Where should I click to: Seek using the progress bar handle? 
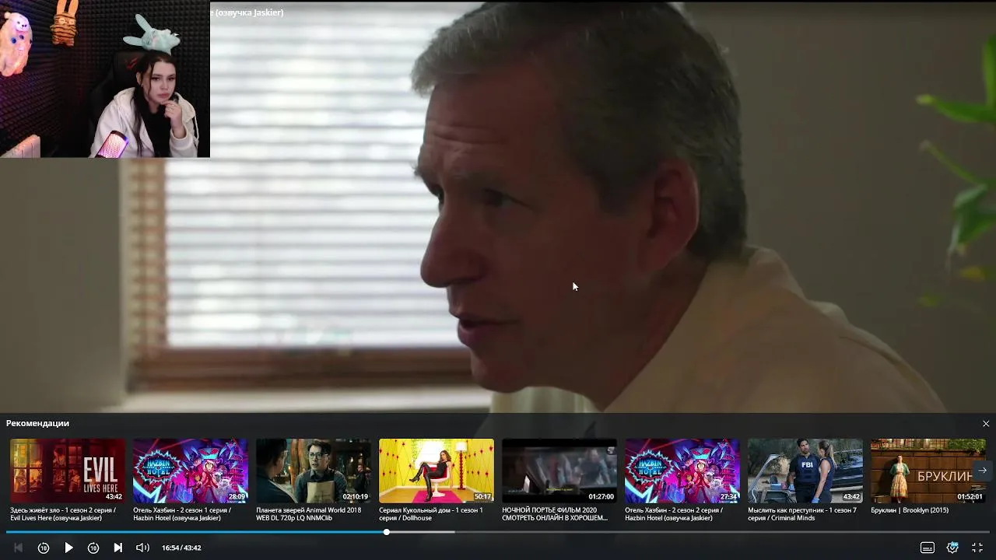[x=387, y=532]
